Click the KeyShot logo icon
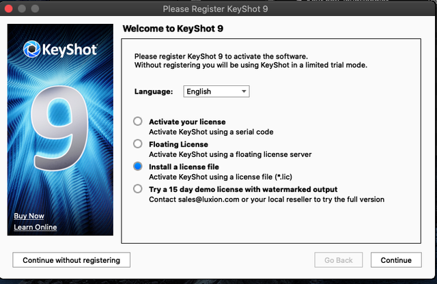Viewport: 437px width, 284px height. [32, 49]
